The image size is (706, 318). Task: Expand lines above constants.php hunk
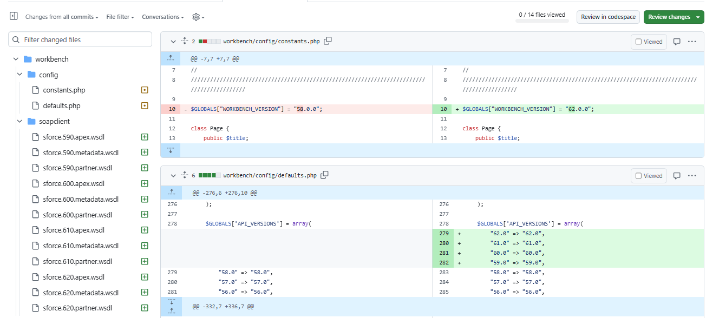[171, 58]
